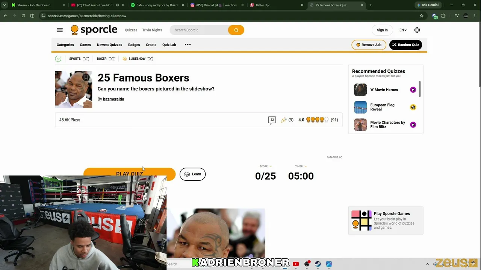Shuffle a random Sports quiz

click(86, 59)
